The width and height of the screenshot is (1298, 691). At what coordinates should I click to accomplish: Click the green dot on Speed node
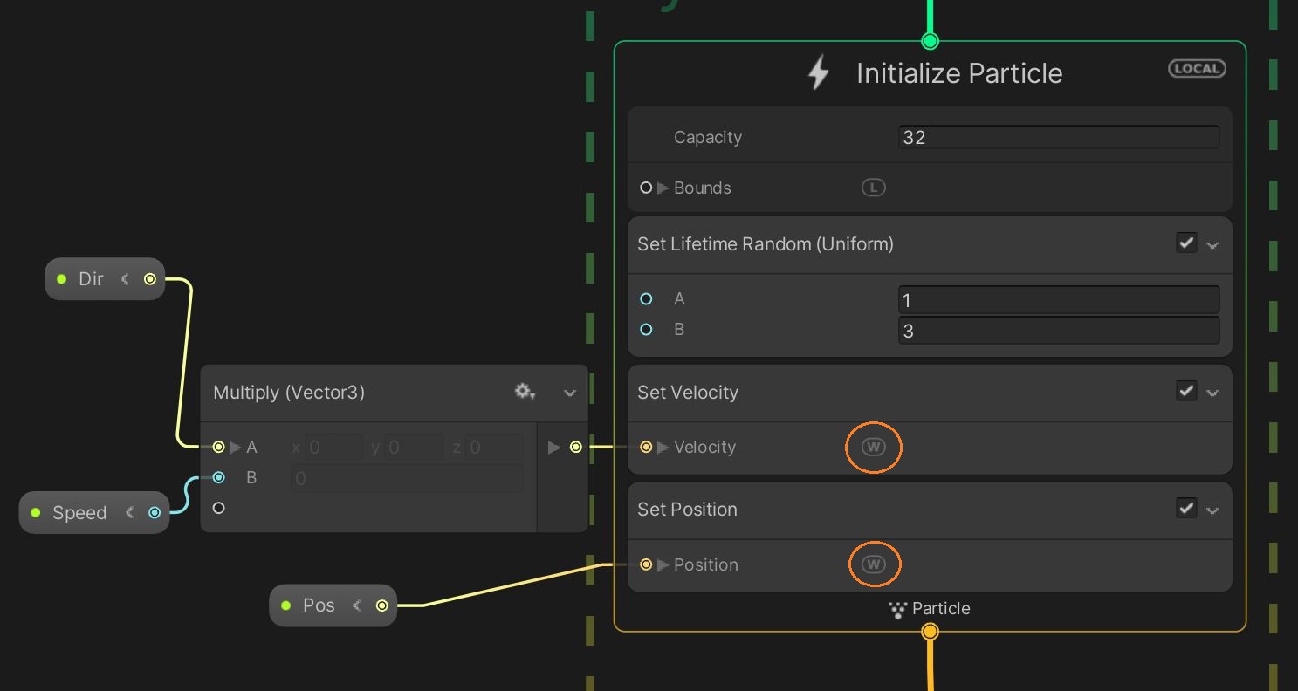(x=35, y=512)
